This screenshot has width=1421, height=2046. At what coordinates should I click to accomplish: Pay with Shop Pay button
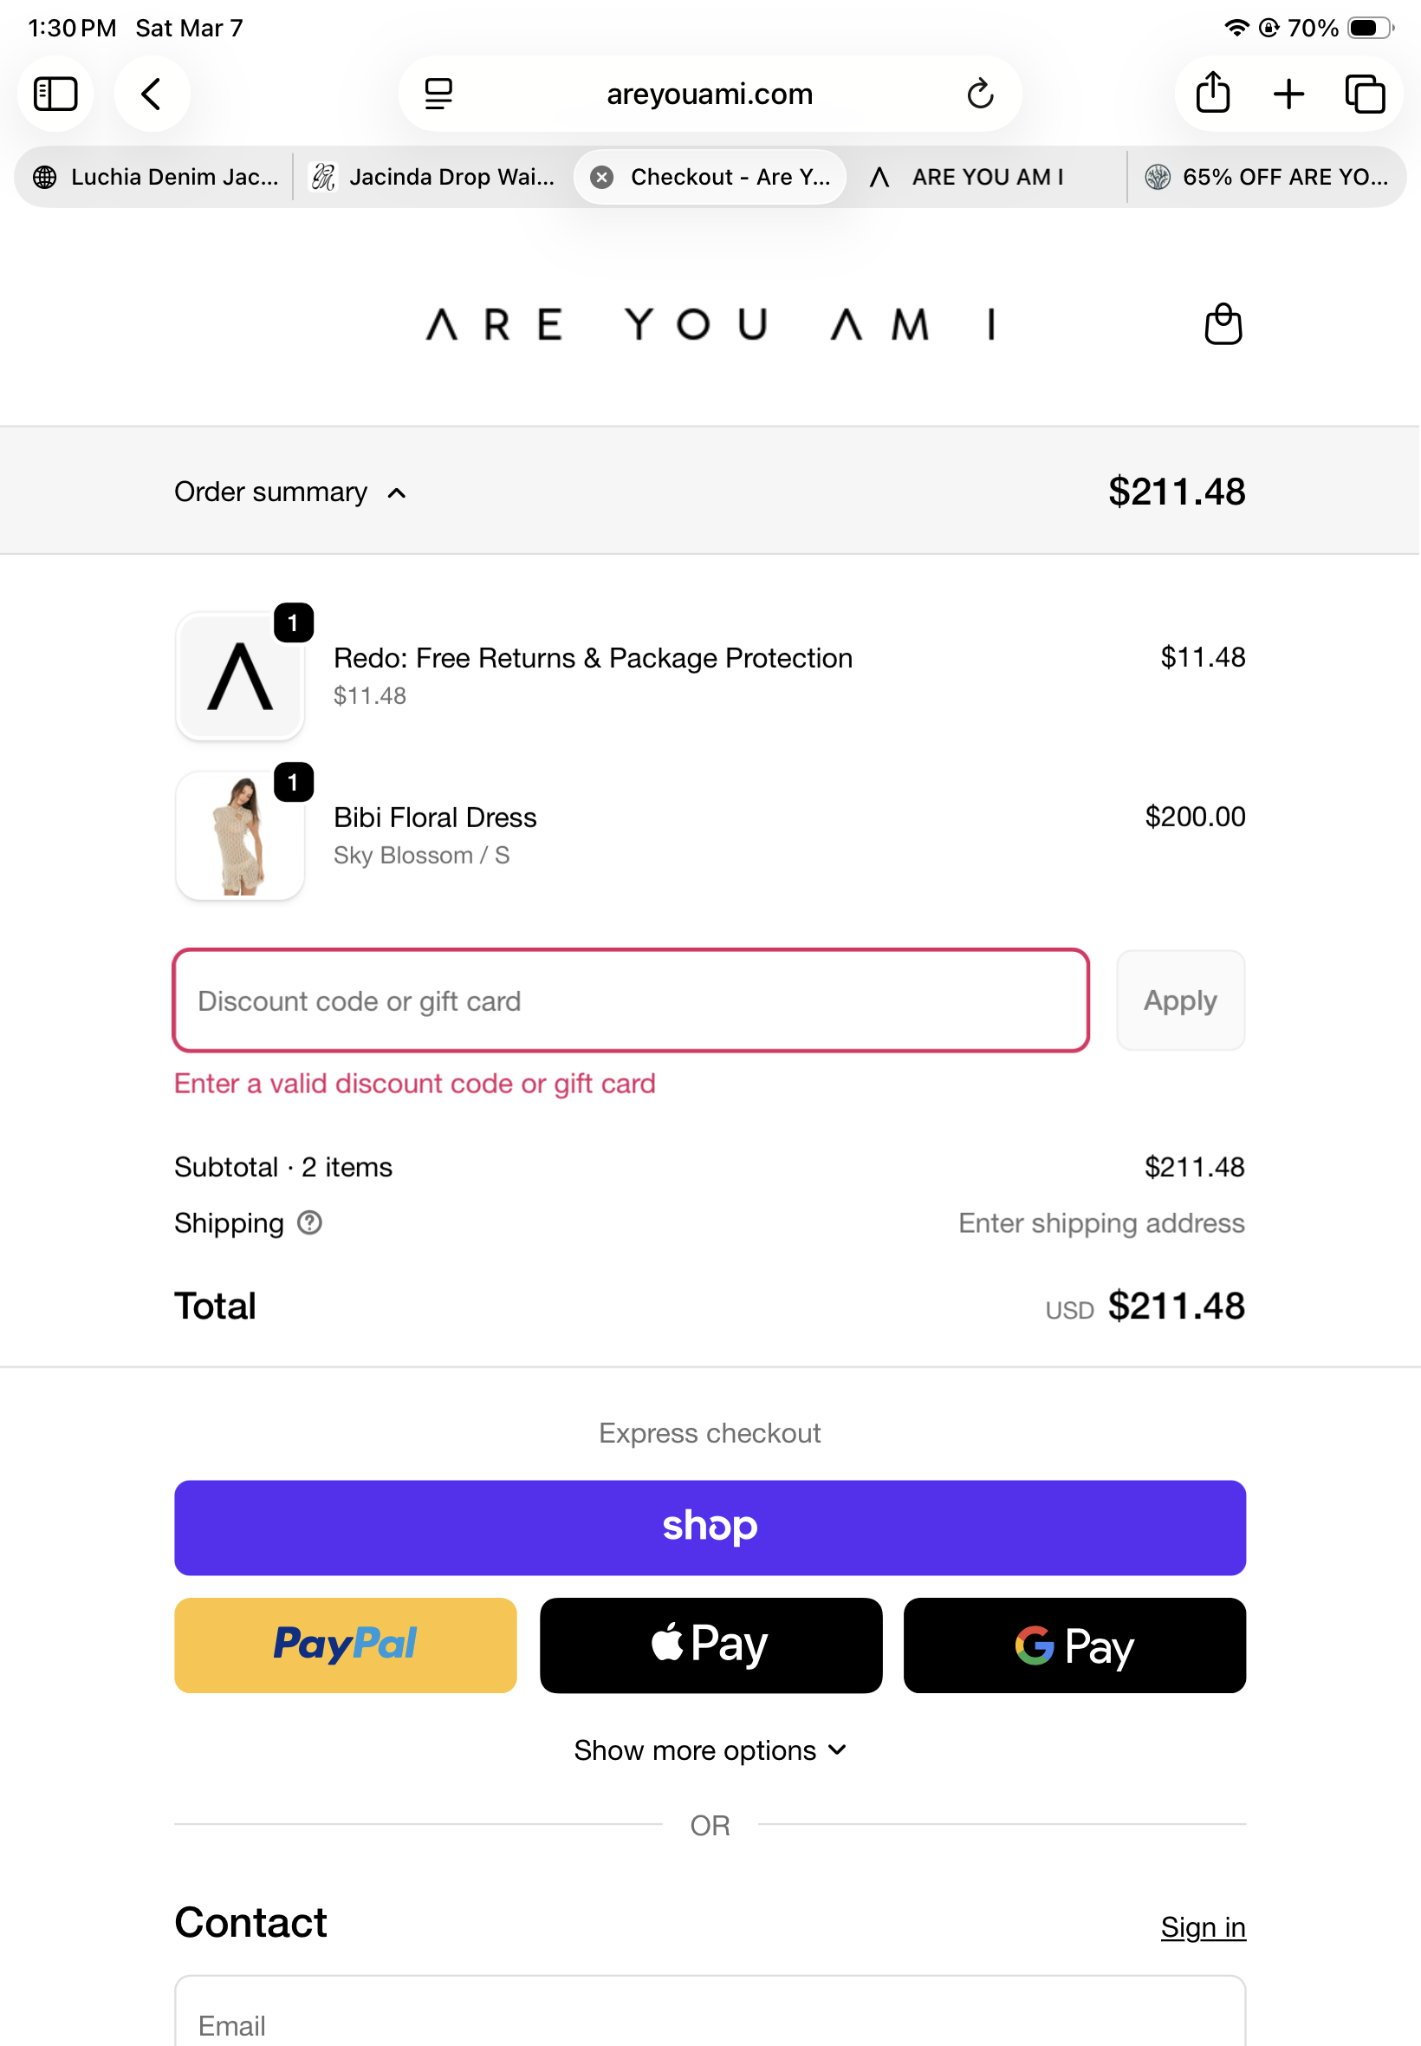(710, 1528)
